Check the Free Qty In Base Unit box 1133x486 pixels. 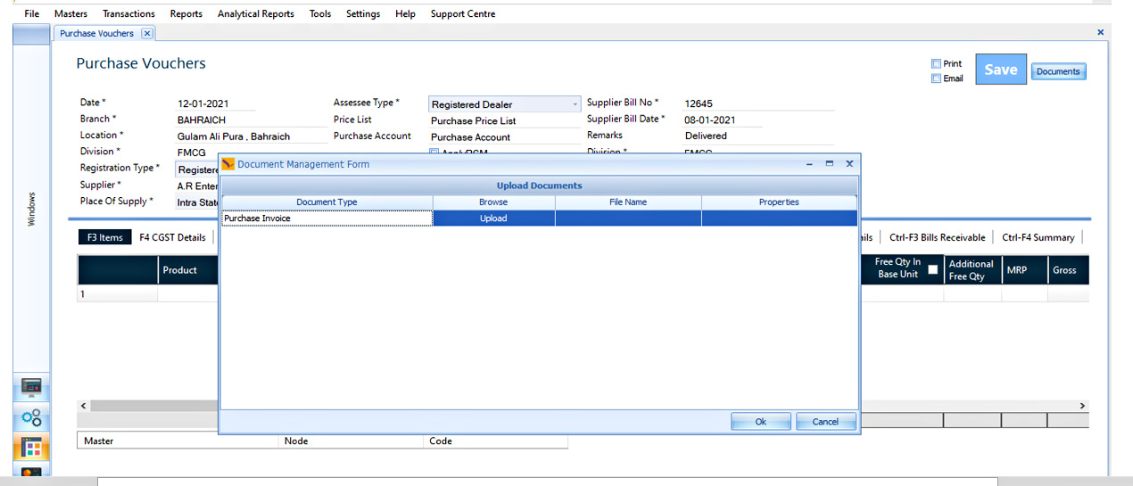click(933, 269)
